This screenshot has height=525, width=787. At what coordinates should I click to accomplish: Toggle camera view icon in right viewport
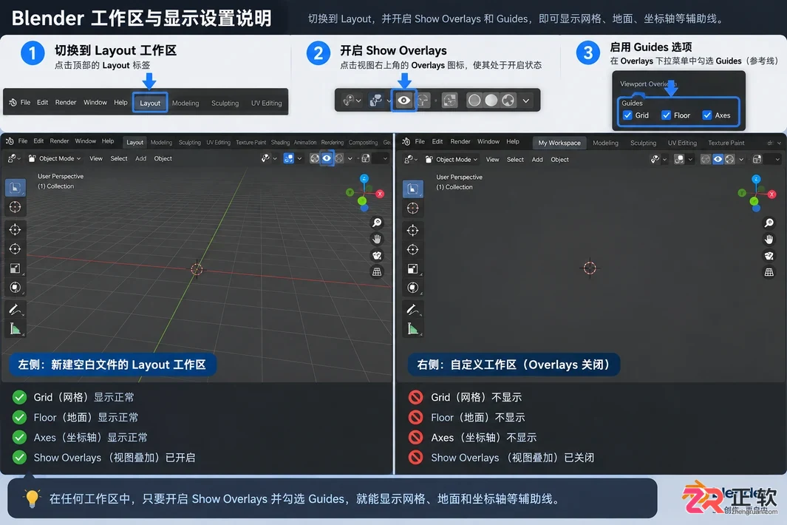click(x=769, y=256)
